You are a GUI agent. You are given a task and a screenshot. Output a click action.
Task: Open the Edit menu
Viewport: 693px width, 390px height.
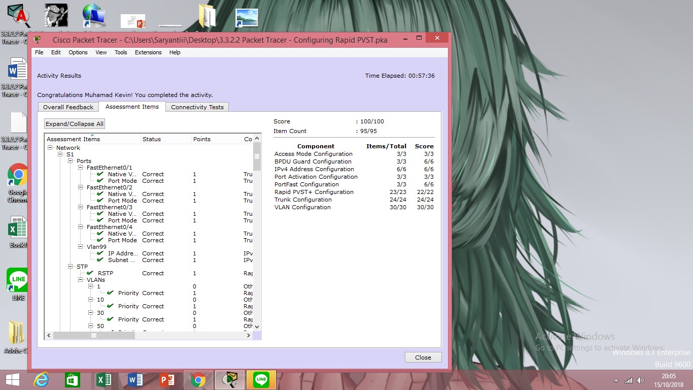[x=56, y=52]
